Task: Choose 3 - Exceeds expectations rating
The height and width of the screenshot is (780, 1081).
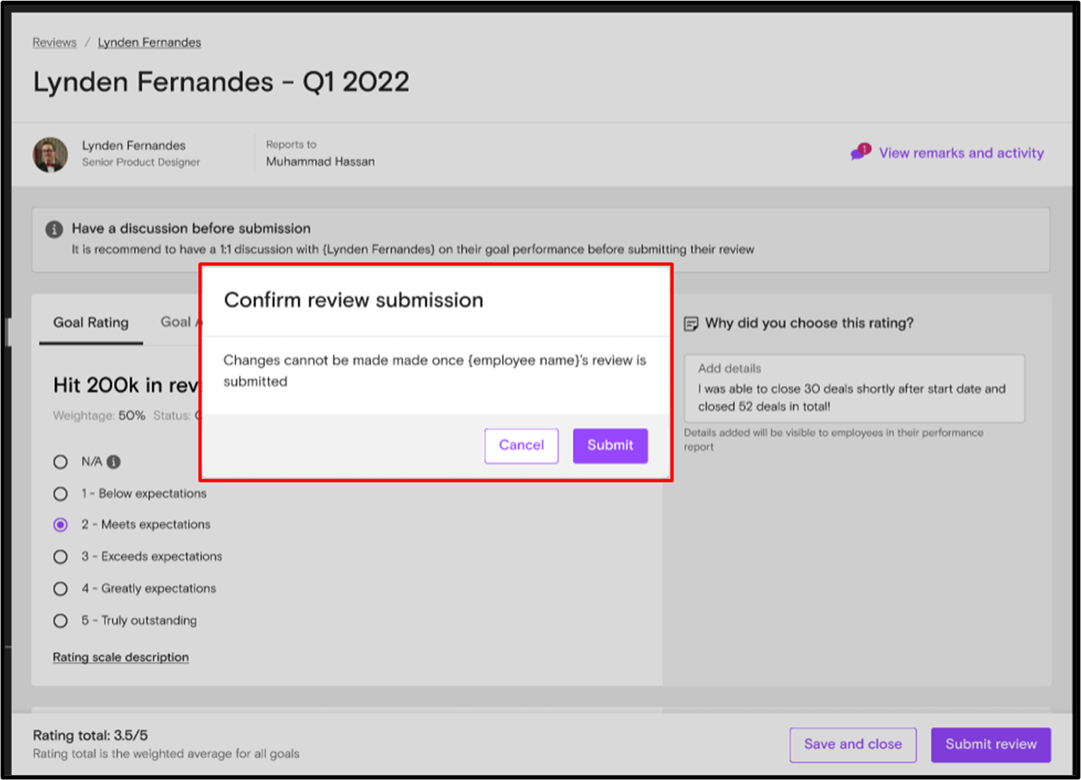Action: tap(61, 557)
